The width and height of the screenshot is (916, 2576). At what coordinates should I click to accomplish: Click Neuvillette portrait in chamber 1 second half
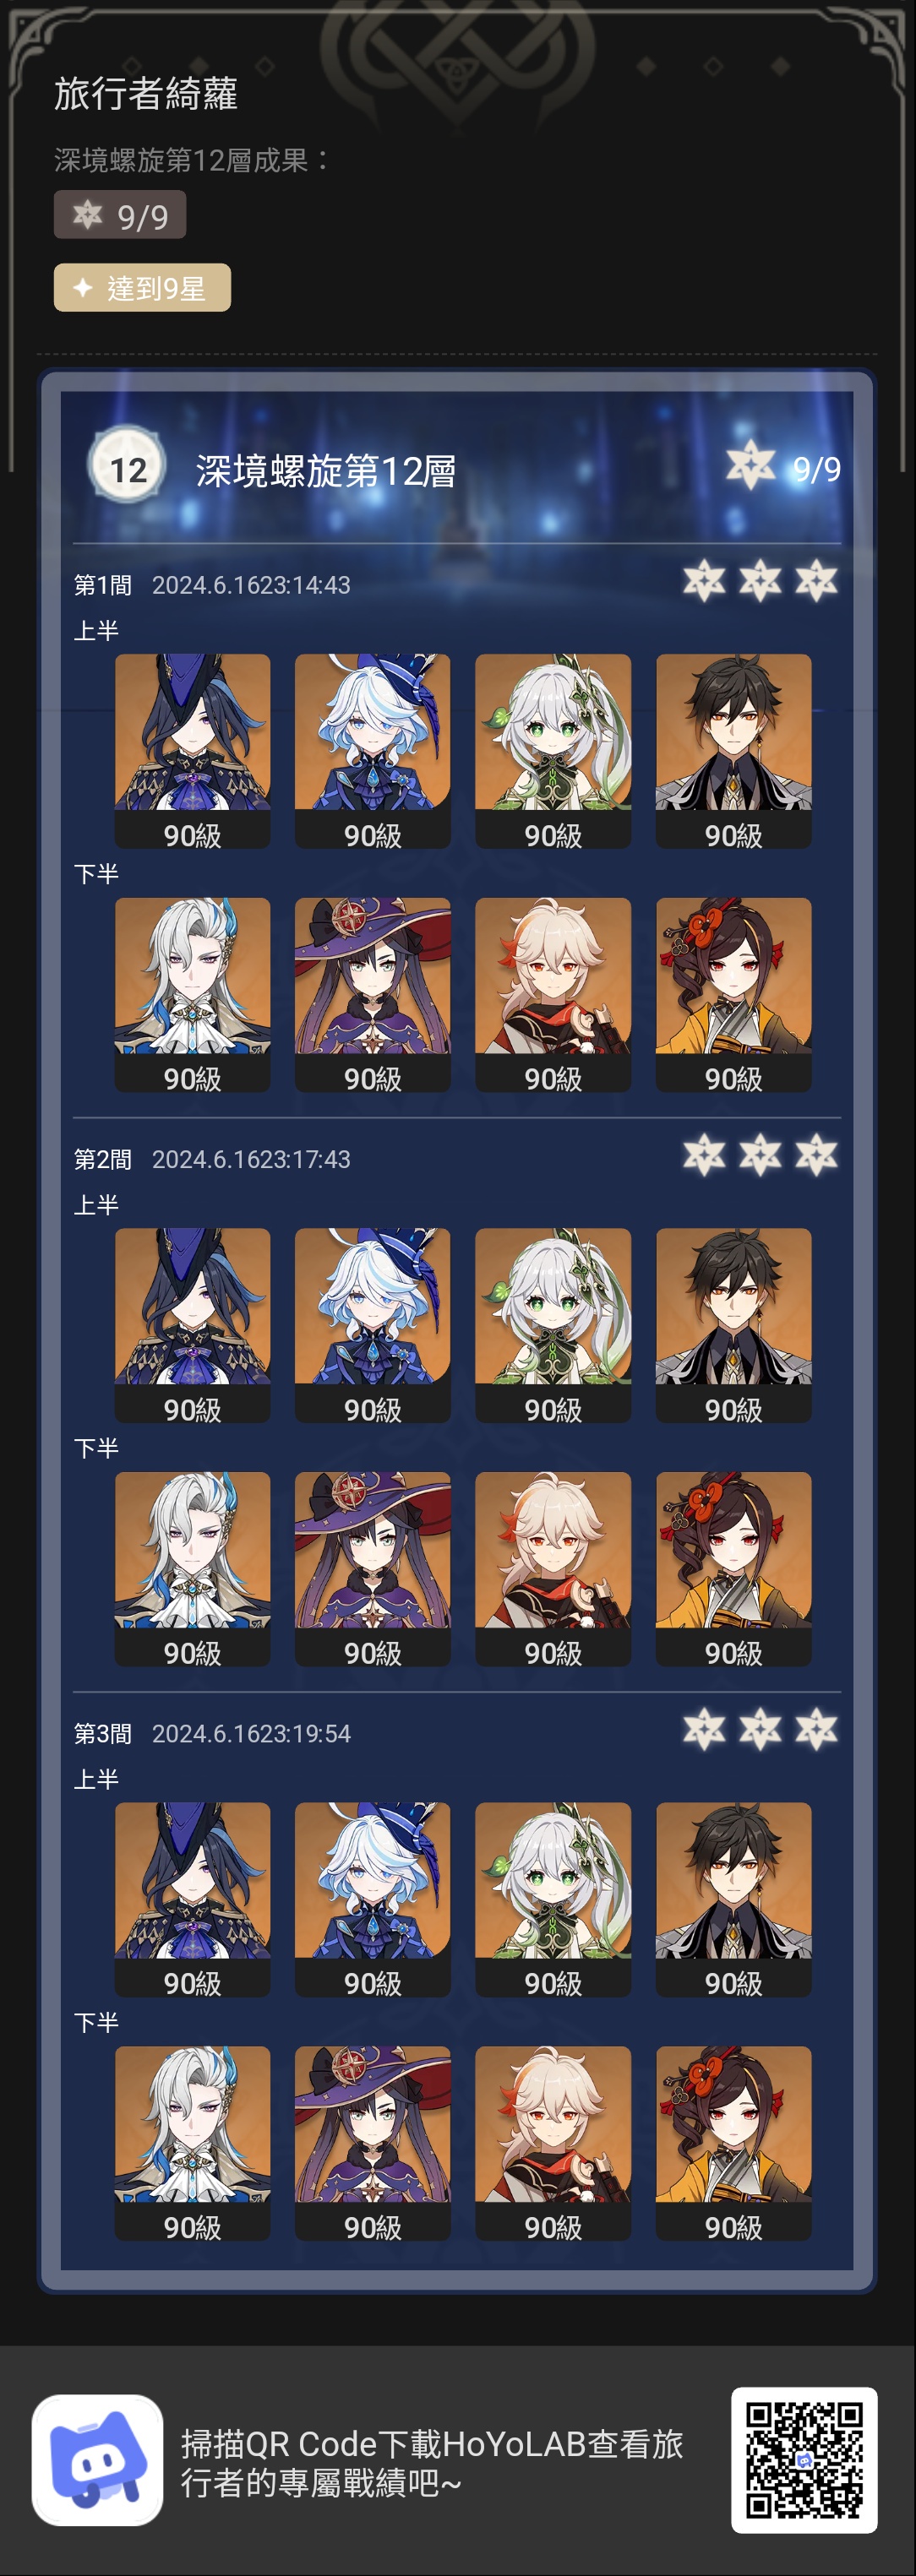coord(192,995)
